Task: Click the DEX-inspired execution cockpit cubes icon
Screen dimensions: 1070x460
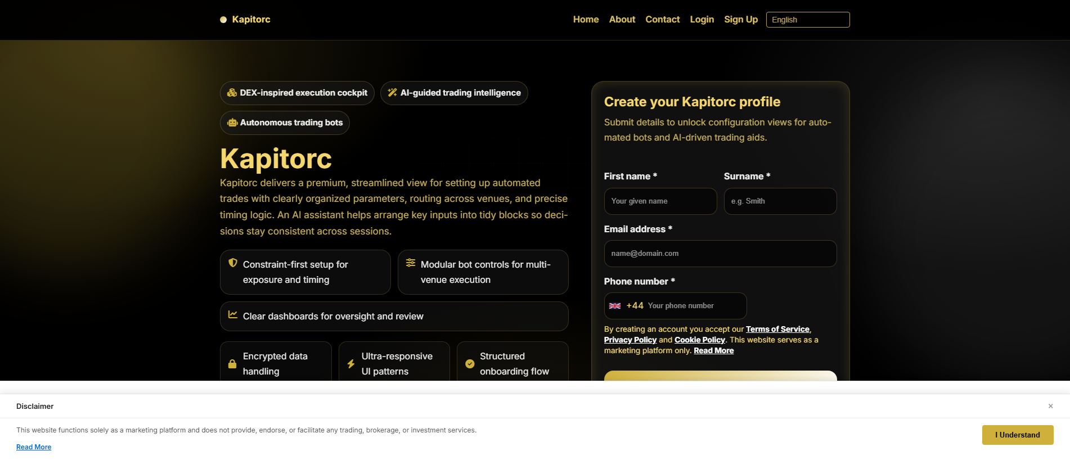Action: pos(232,93)
